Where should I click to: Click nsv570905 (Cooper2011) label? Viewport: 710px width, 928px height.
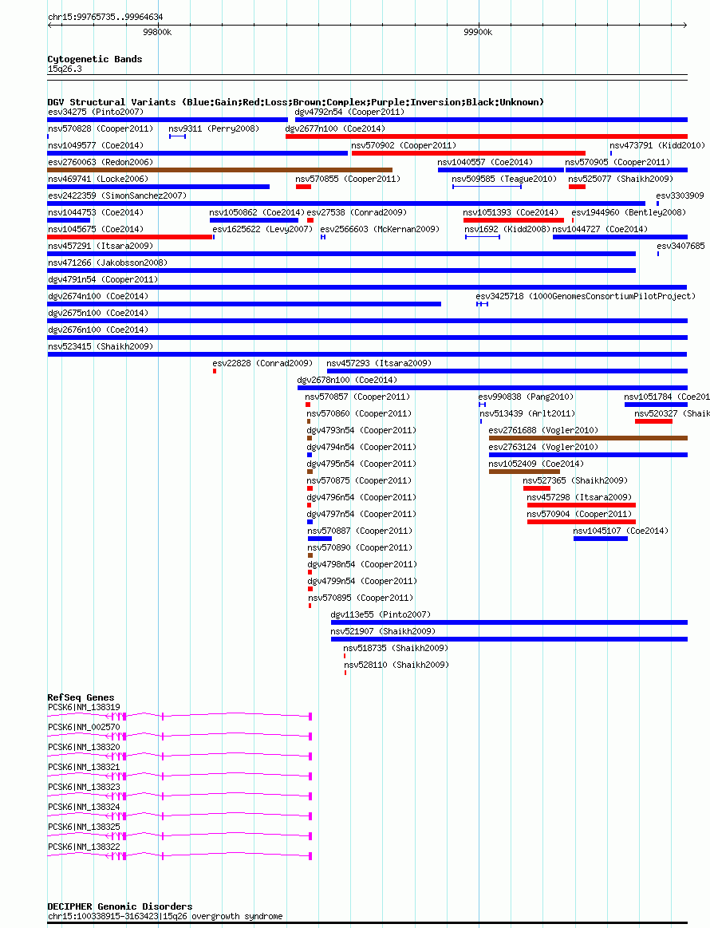617,162
